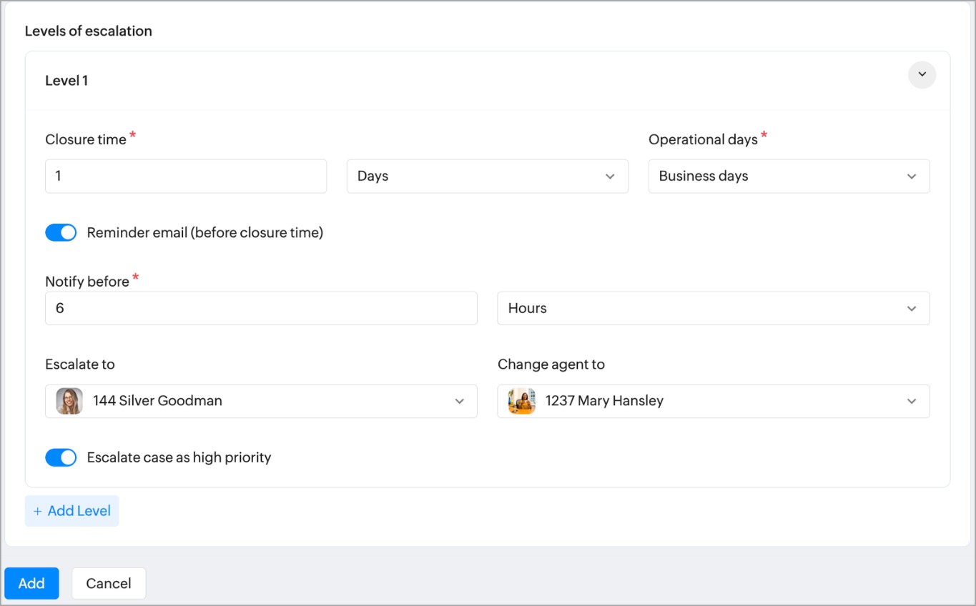Disable Escalate case as high priority

(x=61, y=458)
